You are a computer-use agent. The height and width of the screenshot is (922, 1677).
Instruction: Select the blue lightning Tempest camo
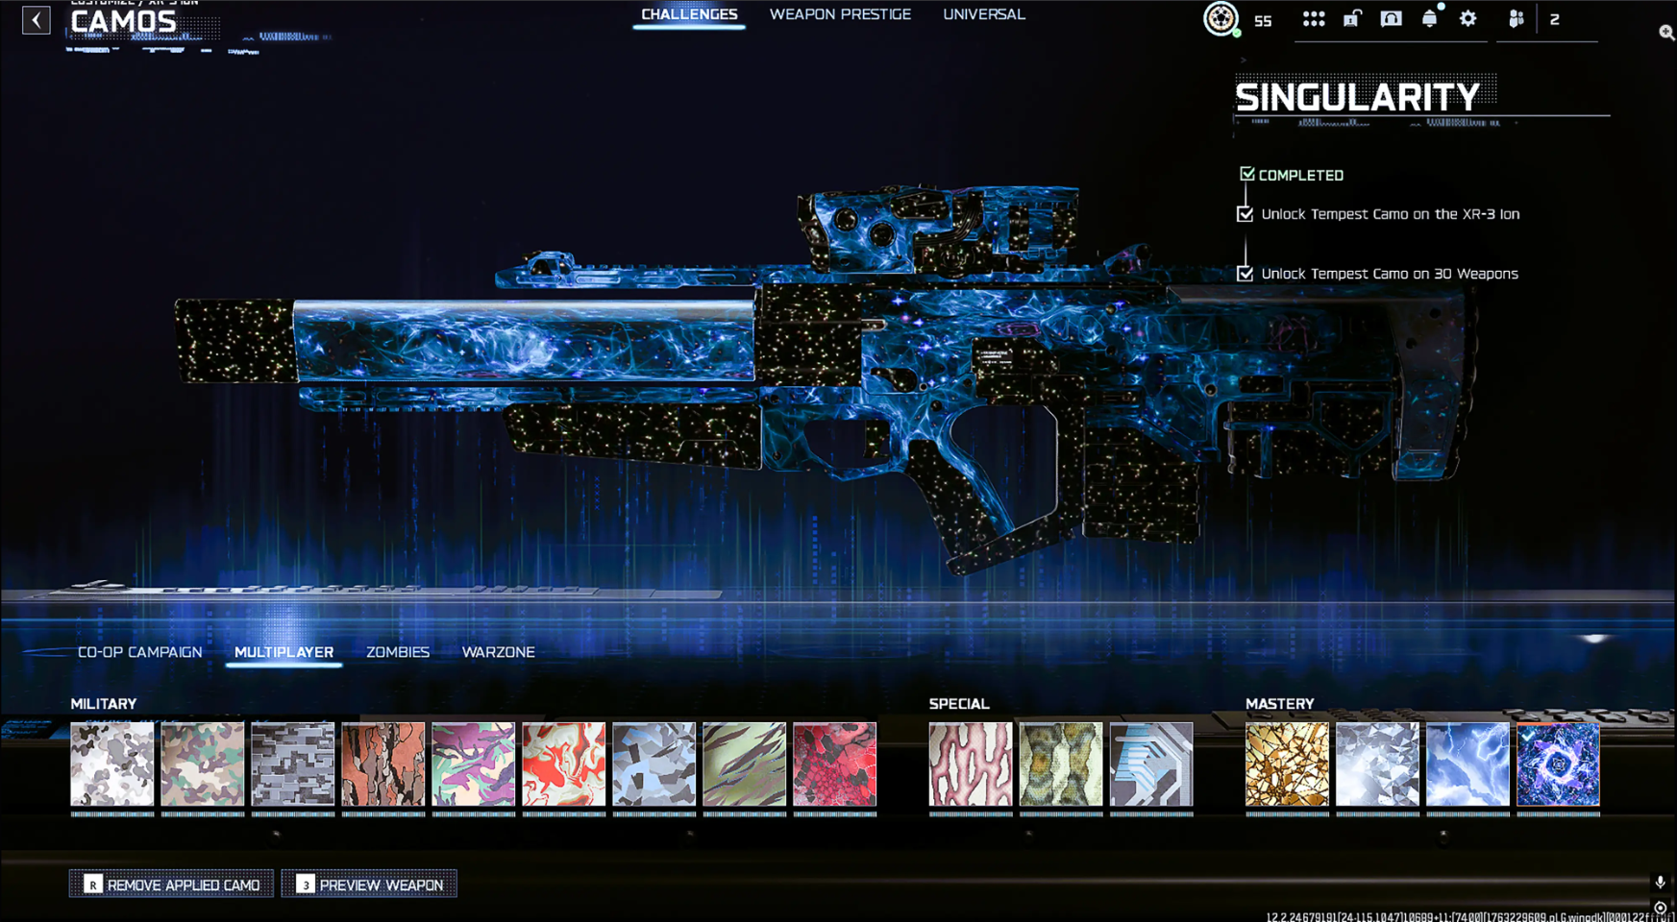point(1468,764)
